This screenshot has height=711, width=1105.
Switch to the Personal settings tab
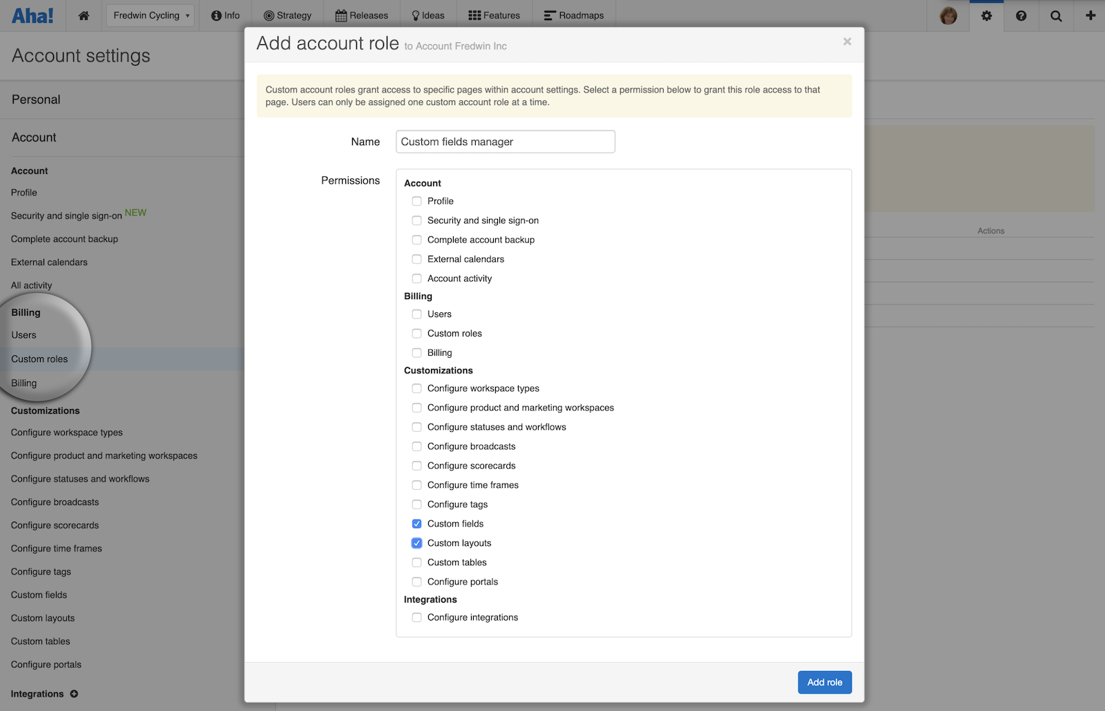point(36,99)
